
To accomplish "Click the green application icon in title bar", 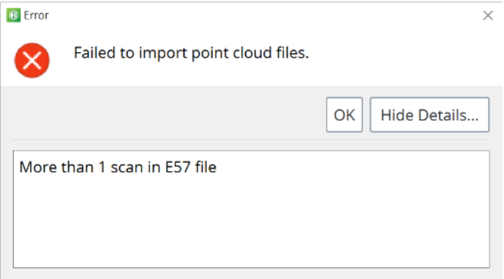I will click(x=13, y=15).
